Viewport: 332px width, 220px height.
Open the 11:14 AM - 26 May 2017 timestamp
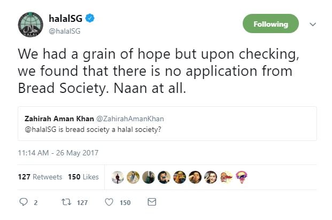tap(57, 153)
